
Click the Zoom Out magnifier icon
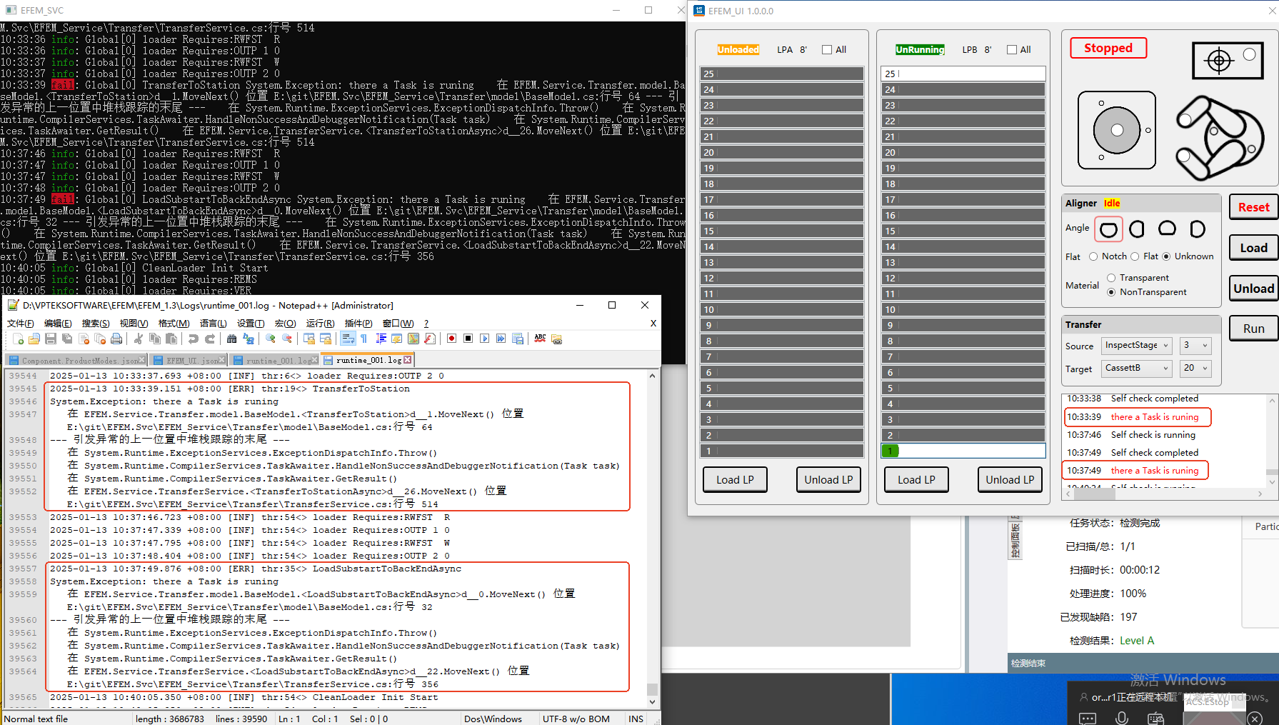(287, 339)
